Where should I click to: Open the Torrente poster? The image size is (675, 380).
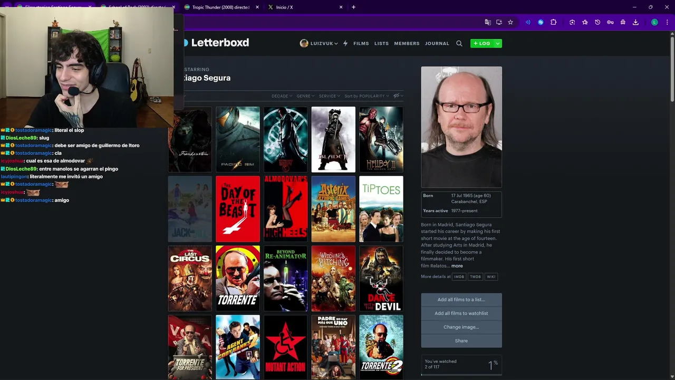(x=238, y=279)
